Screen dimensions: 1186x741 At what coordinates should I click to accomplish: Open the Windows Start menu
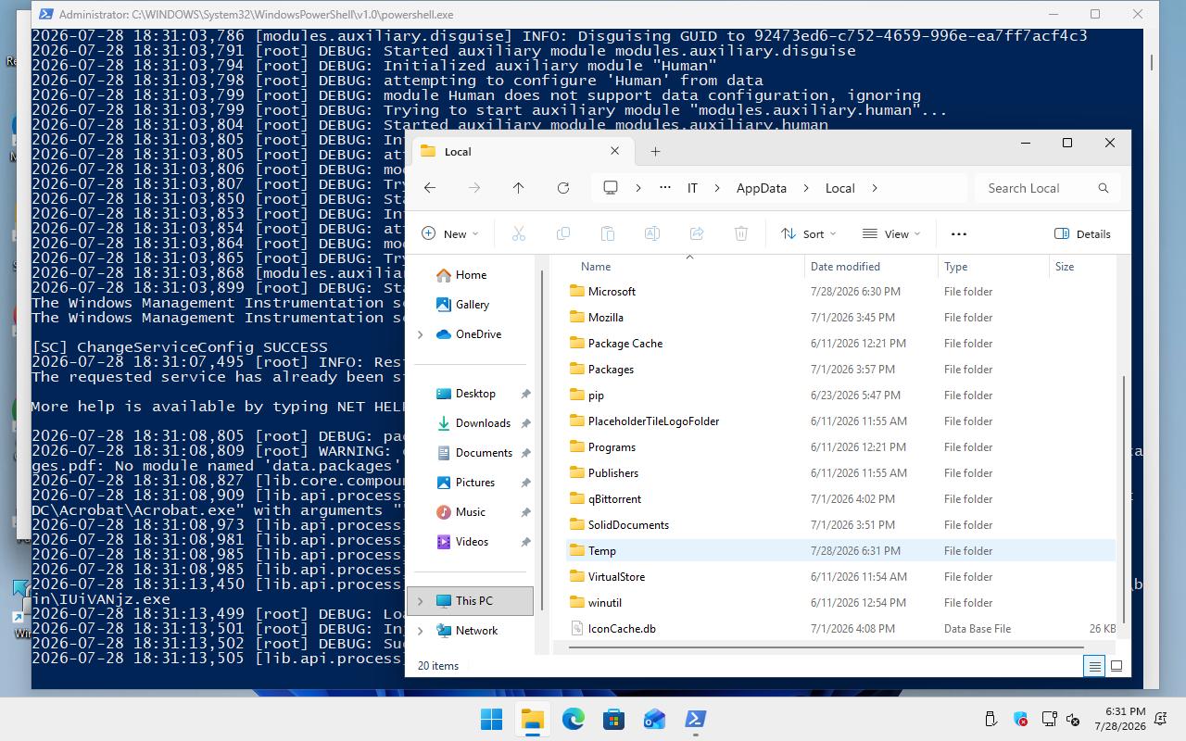pyautogui.click(x=491, y=719)
